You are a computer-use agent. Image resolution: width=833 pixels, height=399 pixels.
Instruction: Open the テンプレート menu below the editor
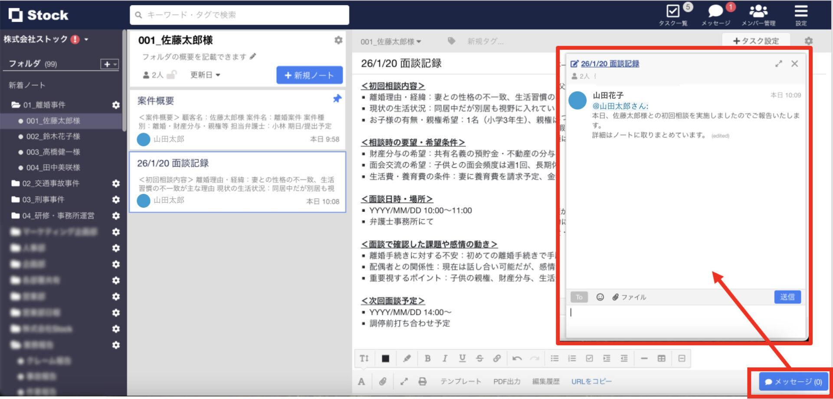click(461, 381)
